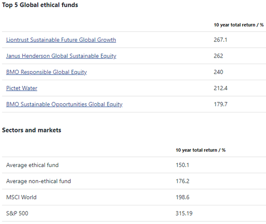
Task: Select the 'Sectors and markets' heading
Action: (x=31, y=130)
